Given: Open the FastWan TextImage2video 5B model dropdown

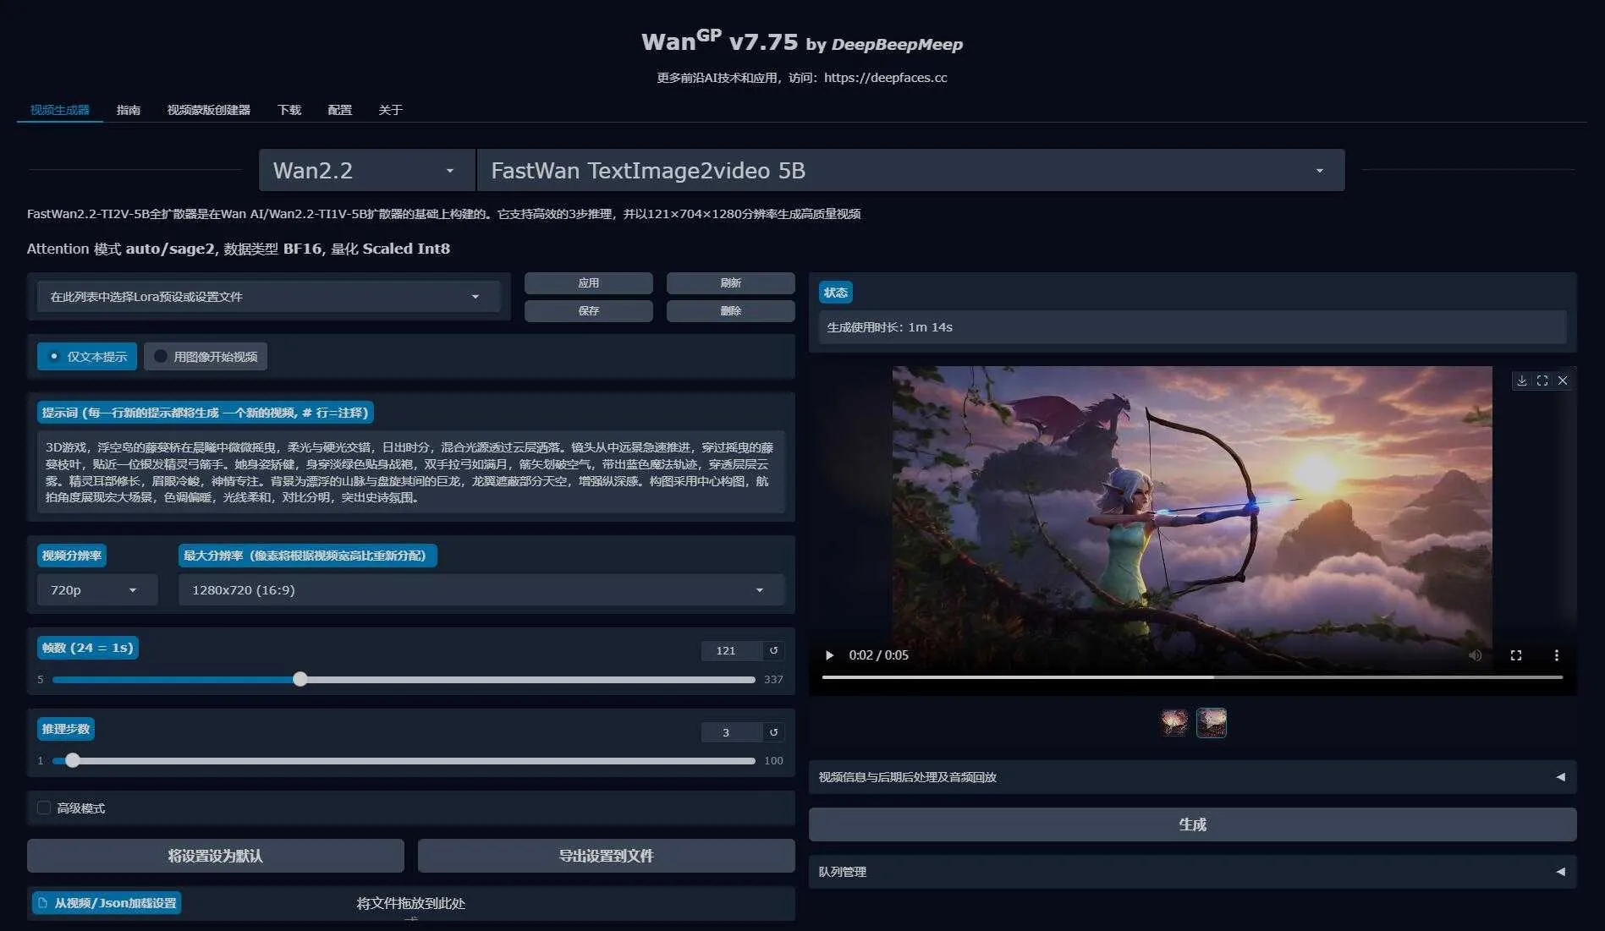Looking at the screenshot, I should pyautogui.click(x=910, y=170).
